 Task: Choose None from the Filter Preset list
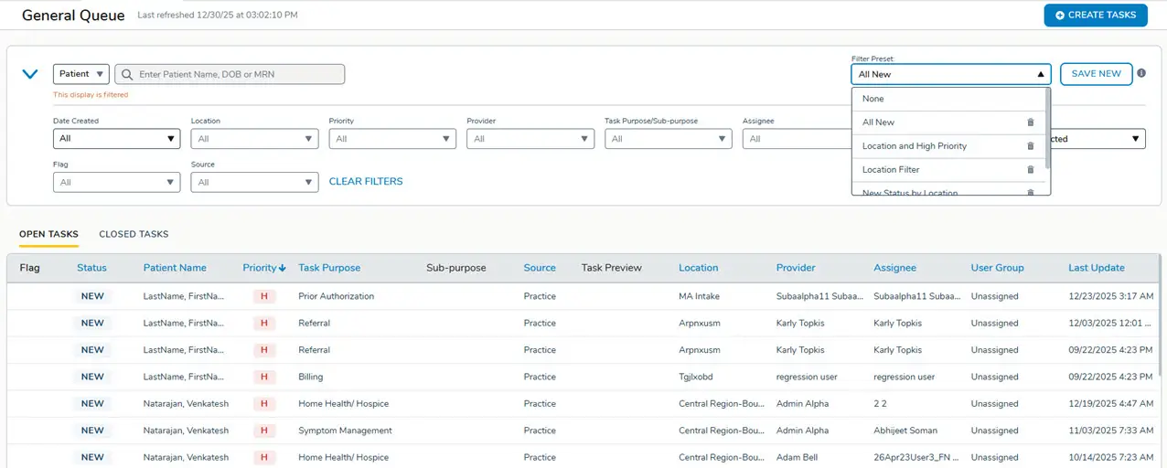tap(873, 99)
